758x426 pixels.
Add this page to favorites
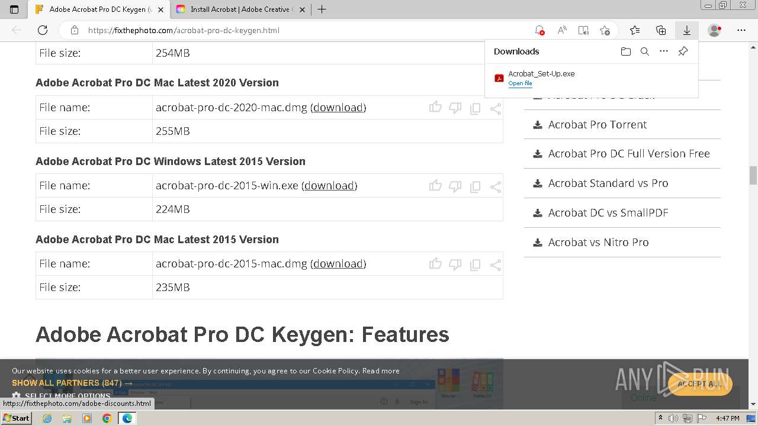(x=605, y=30)
